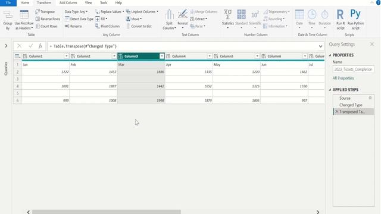
Task: Select Pivot Column tool
Action: 107,26
